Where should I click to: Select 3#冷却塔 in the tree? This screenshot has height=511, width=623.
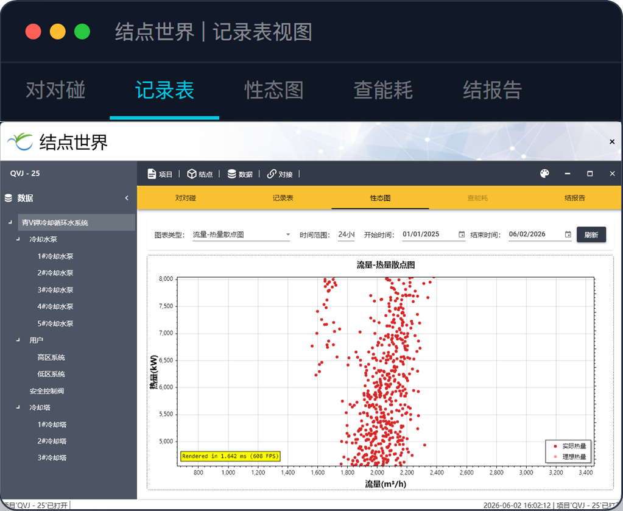click(x=52, y=458)
